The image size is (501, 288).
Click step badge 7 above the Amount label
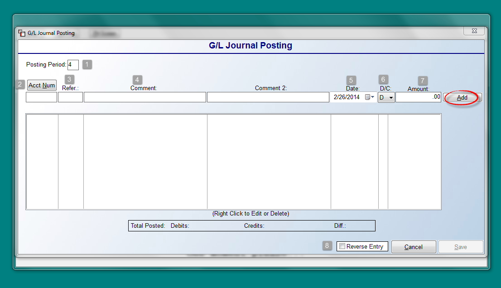pyautogui.click(x=422, y=81)
